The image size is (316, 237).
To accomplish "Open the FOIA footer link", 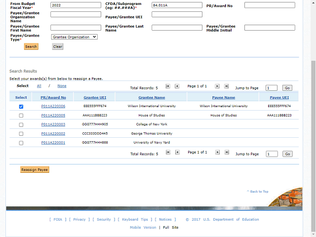I will [57, 220].
